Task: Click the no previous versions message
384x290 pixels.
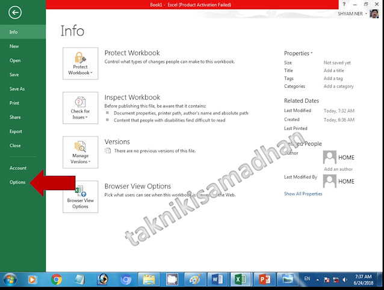Action: pyautogui.click(x=155, y=151)
